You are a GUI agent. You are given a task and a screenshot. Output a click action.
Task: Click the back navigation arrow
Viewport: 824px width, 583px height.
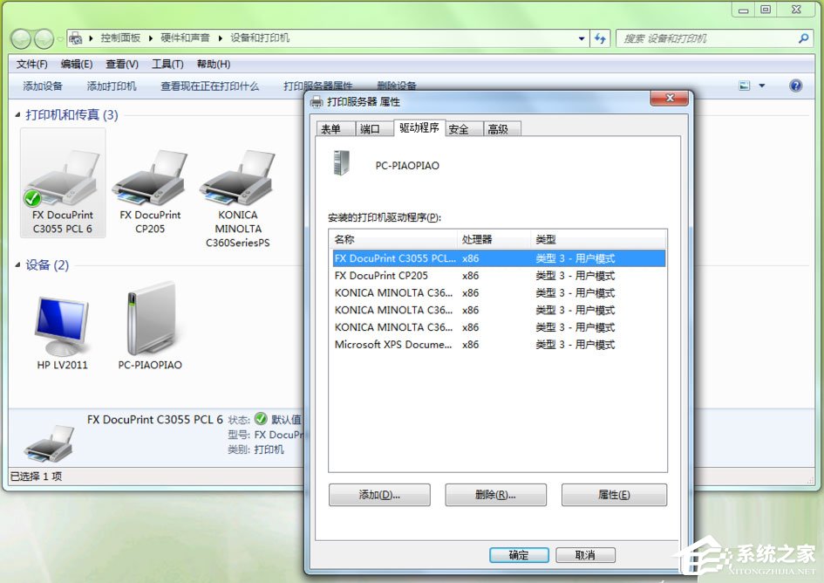[18, 38]
